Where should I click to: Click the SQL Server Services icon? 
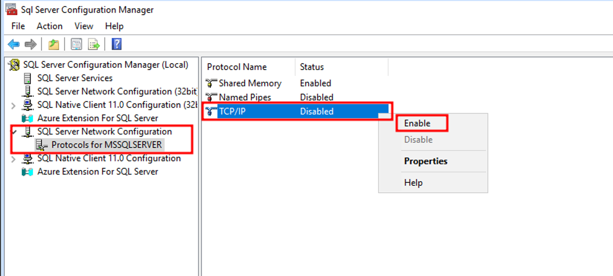[28, 78]
